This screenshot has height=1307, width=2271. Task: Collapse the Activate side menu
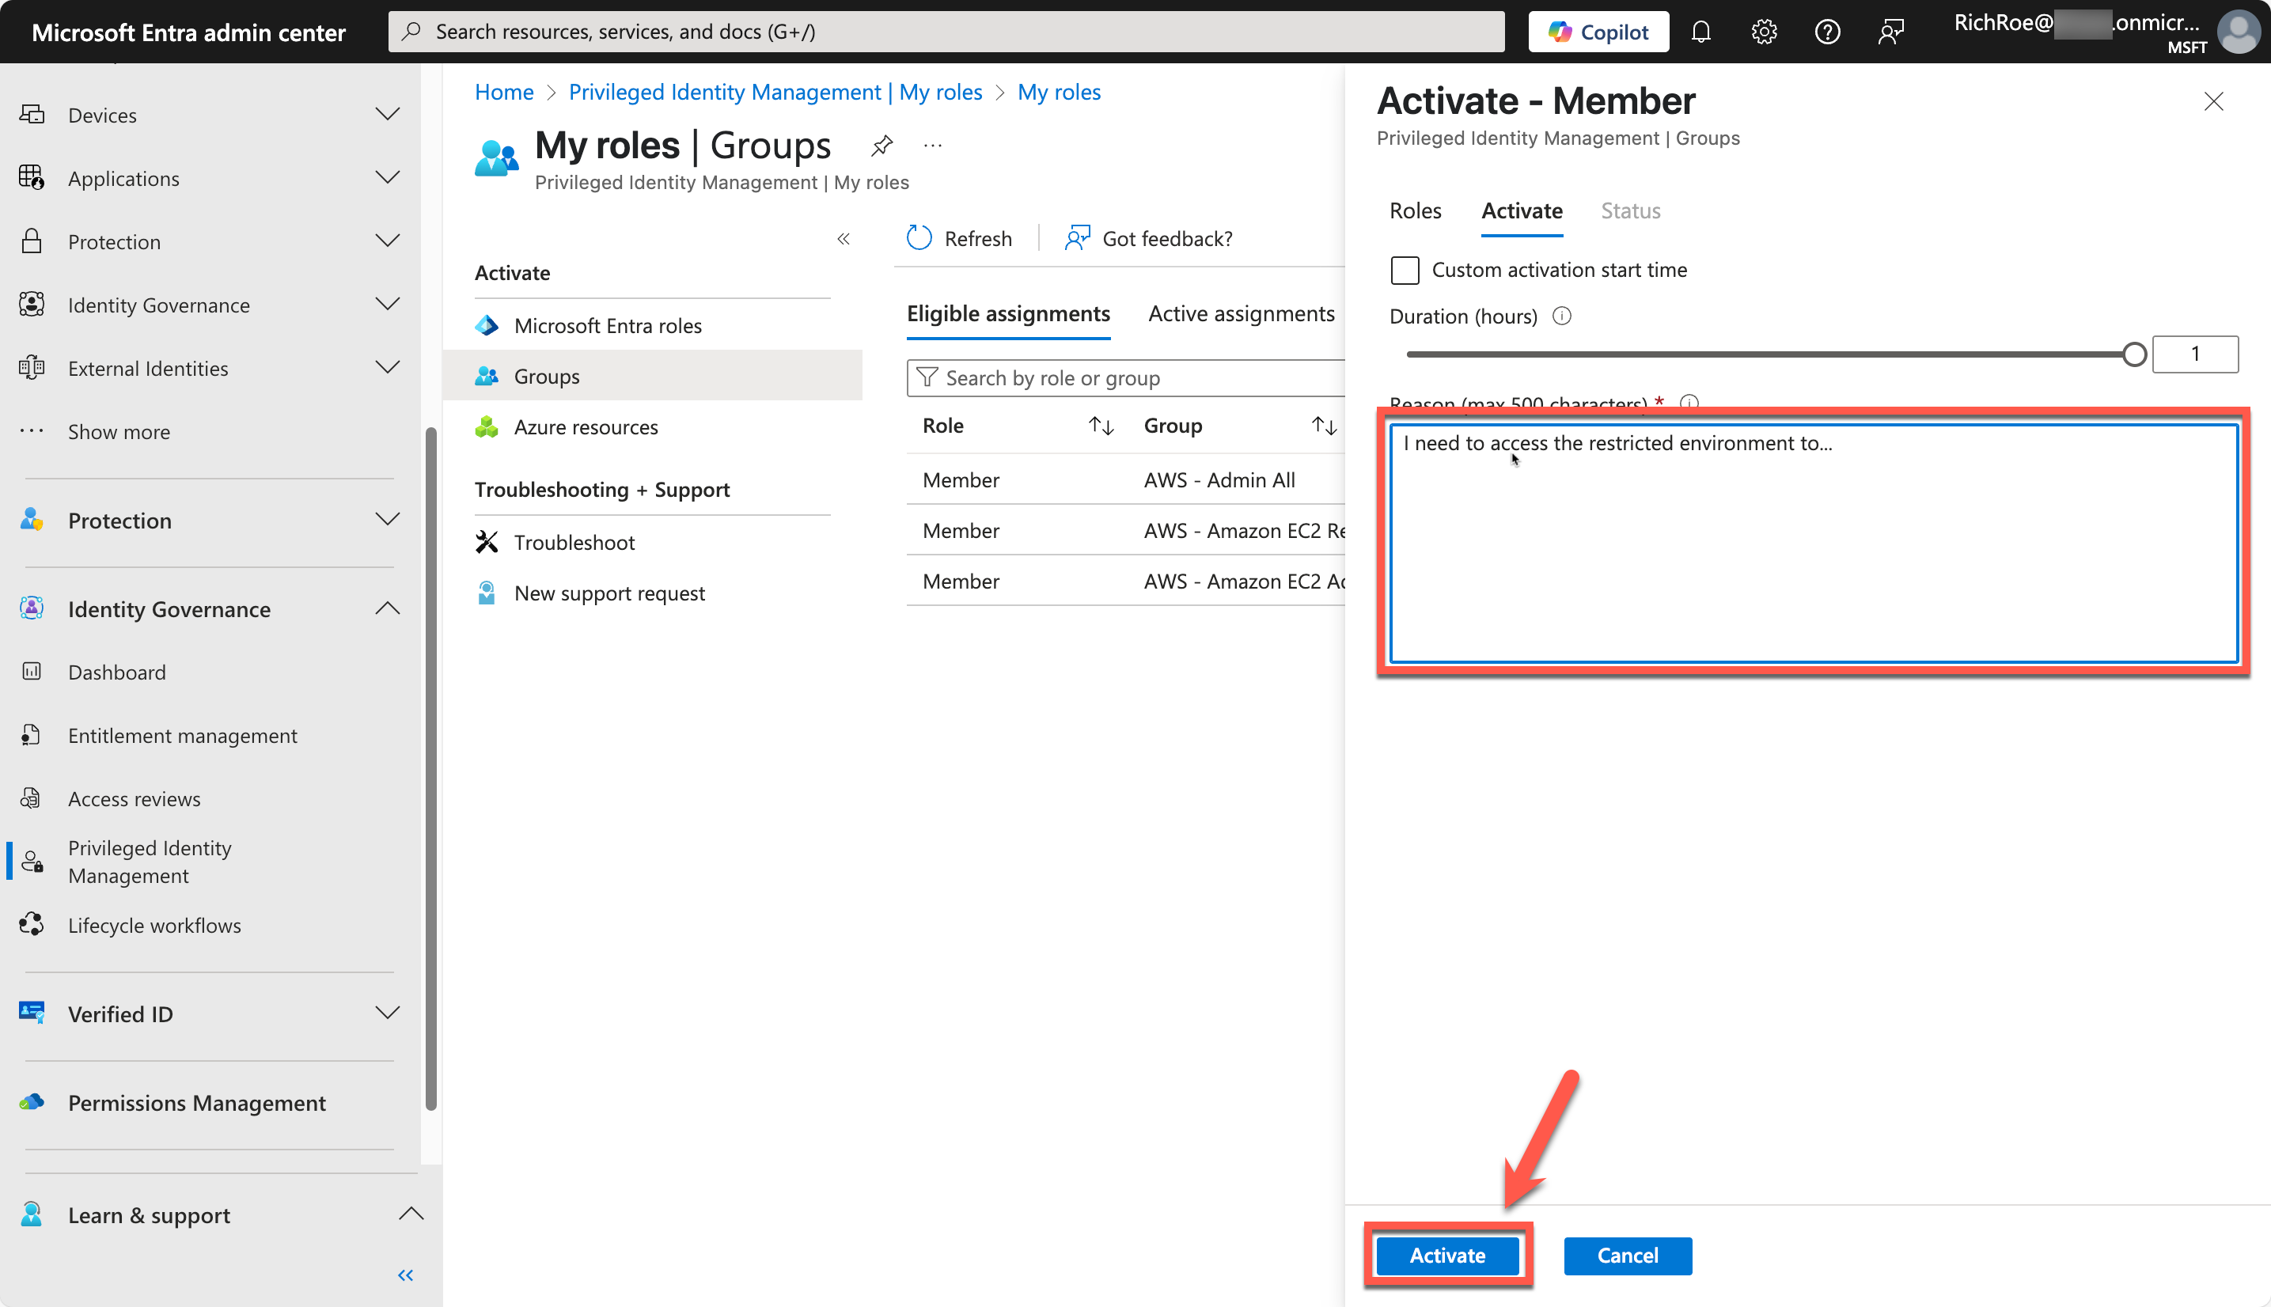coord(843,239)
